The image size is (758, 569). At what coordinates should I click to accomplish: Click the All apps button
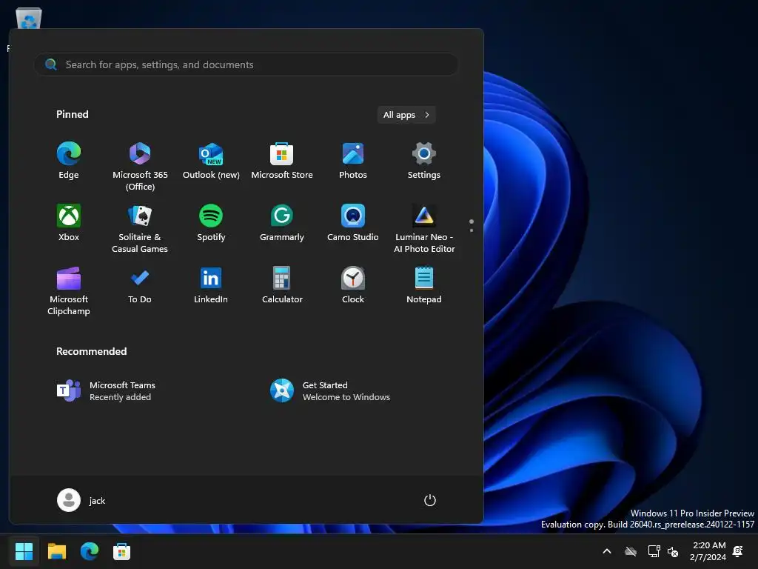[406, 115]
